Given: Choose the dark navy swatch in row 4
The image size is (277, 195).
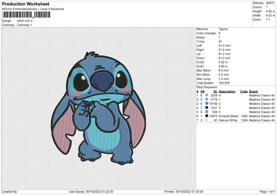Looking at the screenshot, I should (206, 108).
